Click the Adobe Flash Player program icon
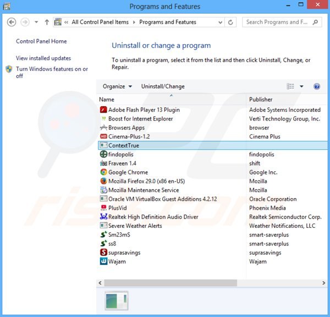The width and height of the screenshot is (330, 317). tap(103, 110)
